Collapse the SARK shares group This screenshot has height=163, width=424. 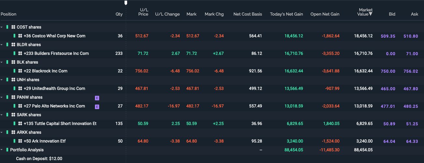2,115
